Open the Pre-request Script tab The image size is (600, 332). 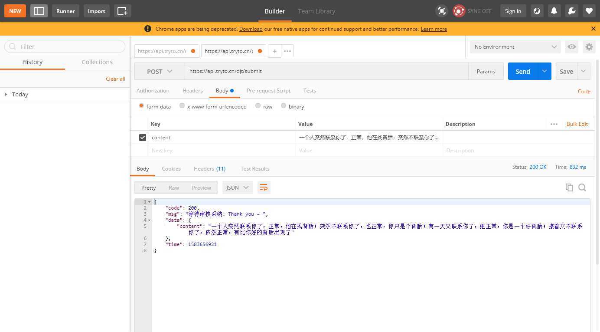coord(268,90)
